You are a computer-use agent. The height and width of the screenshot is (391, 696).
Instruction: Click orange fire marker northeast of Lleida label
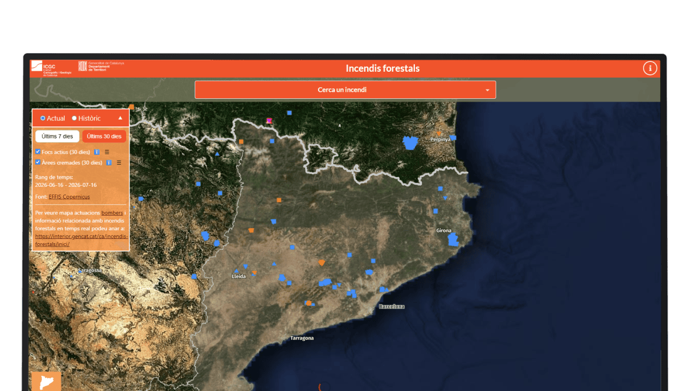point(254,273)
